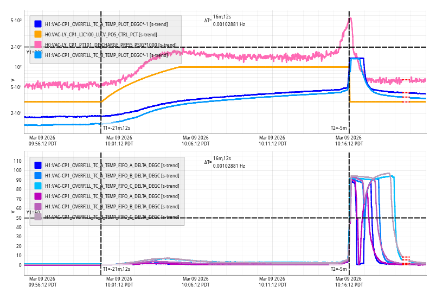Click the 10:06:12 PDT tick label on top axis
Screen dimensions: 436x299
click(195, 141)
